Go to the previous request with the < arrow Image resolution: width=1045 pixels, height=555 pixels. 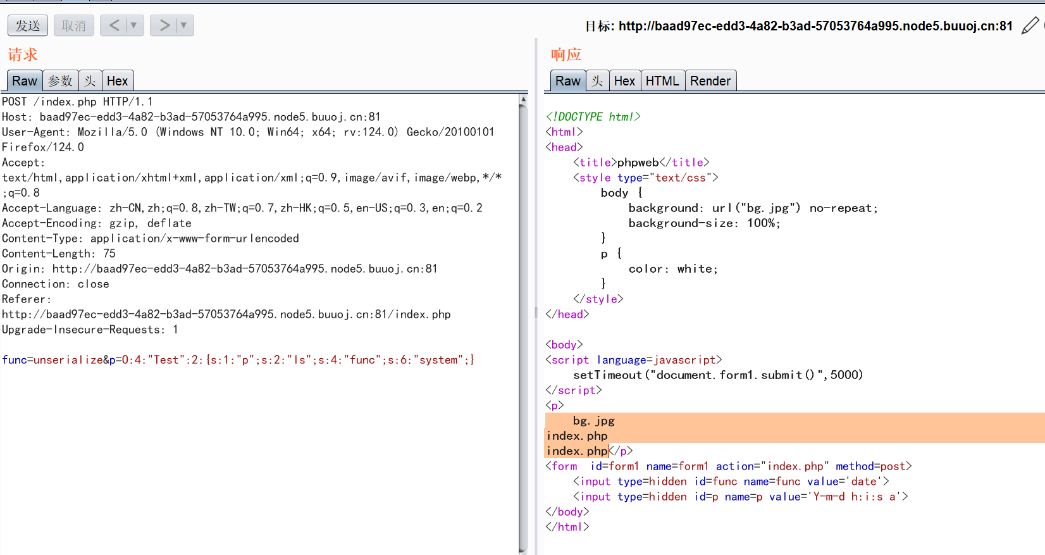coord(114,25)
